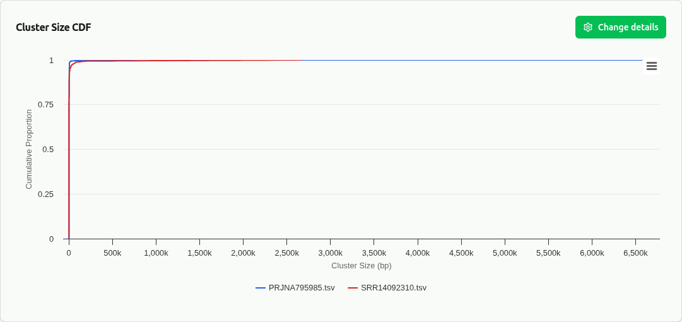Select the Cluster Size (bp) axis title
Viewport: 682px width, 322px height.
tap(362, 266)
